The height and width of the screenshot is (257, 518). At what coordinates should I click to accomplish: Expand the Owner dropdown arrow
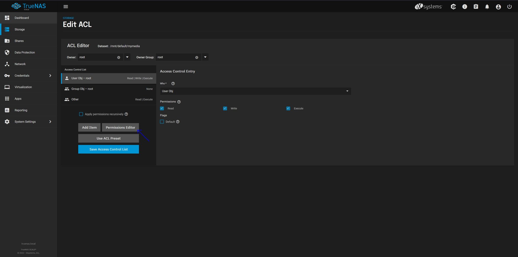127,57
